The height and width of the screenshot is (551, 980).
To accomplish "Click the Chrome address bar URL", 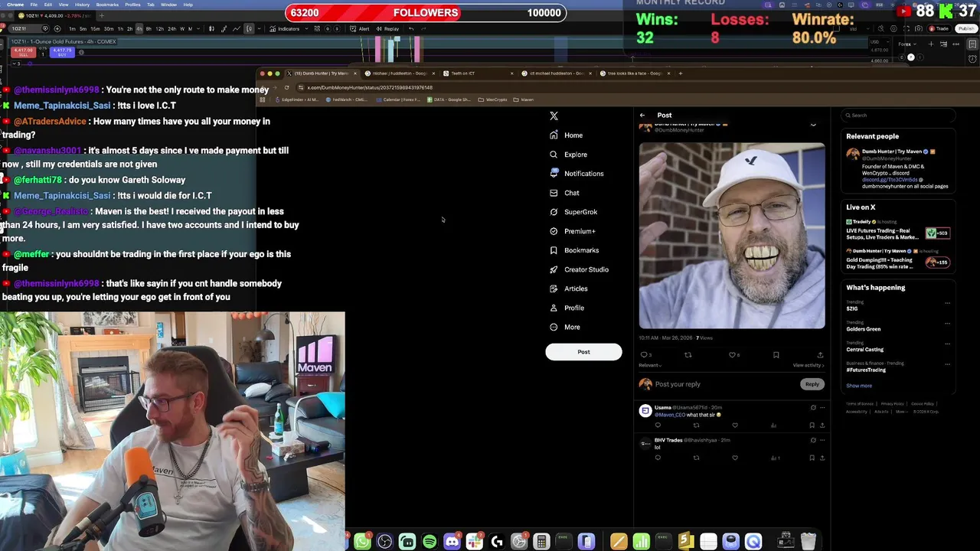I will (x=370, y=87).
